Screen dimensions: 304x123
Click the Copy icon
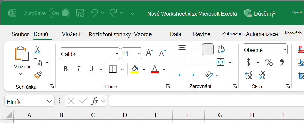pyautogui.click(x=38, y=62)
